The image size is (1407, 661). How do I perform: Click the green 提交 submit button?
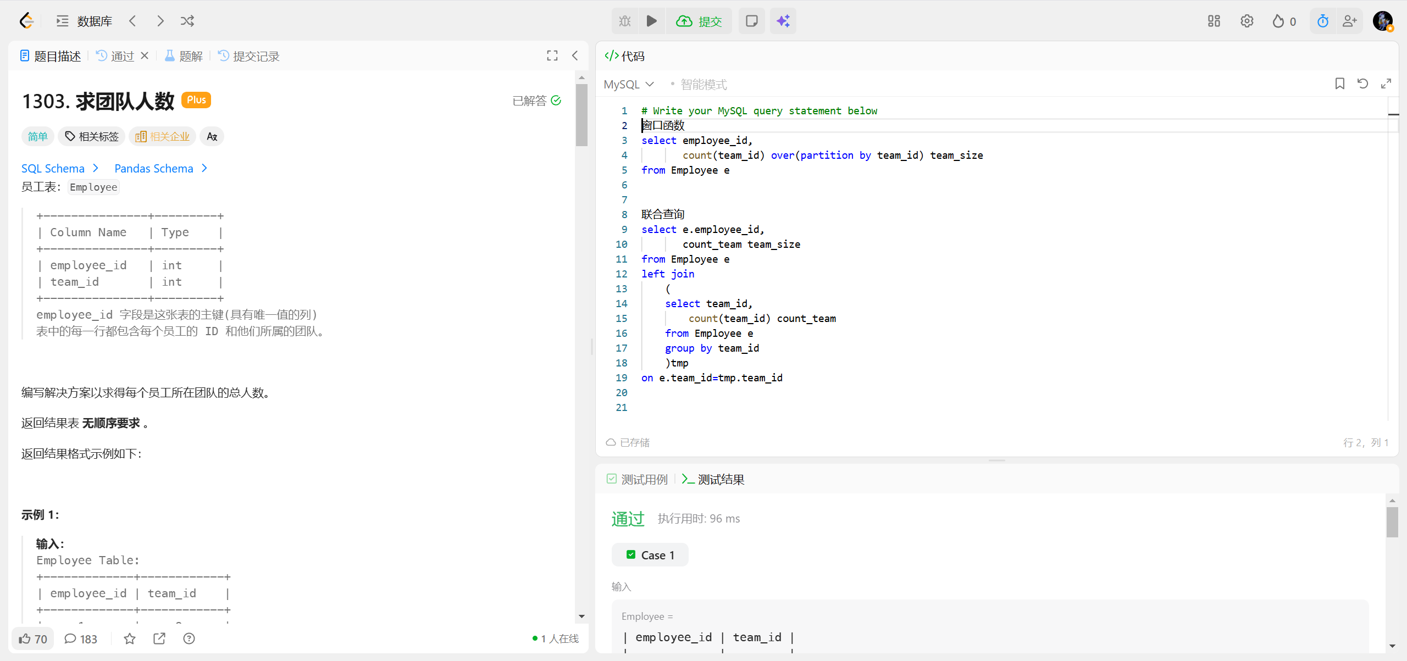coord(699,21)
